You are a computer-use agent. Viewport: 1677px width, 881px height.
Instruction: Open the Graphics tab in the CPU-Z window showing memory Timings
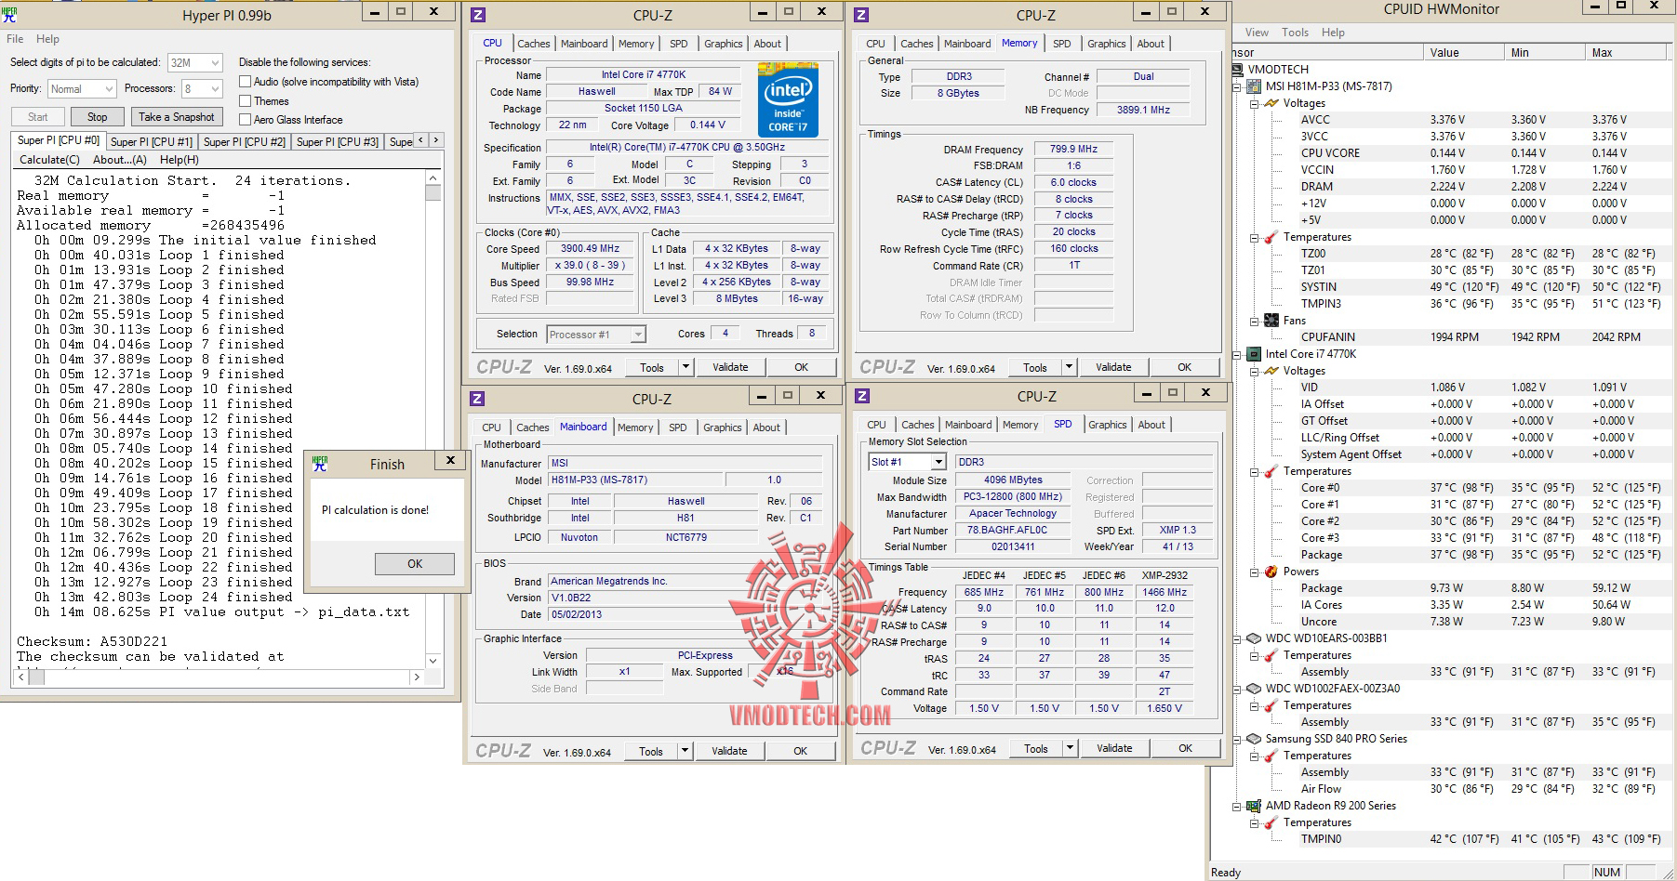click(1107, 44)
